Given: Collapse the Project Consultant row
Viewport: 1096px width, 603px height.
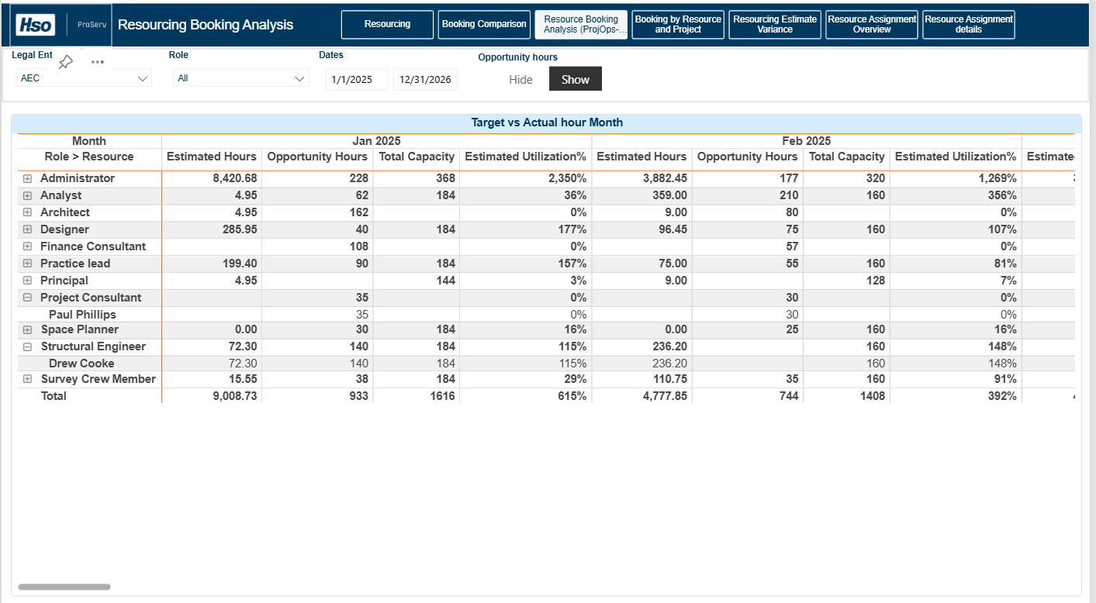Looking at the screenshot, I should point(27,298).
